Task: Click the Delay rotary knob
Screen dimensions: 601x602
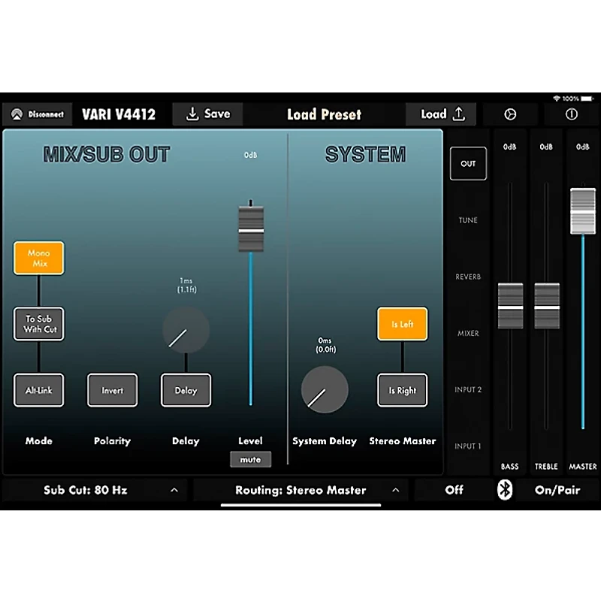Action: click(x=186, y=330)
